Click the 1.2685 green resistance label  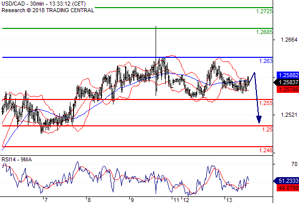pyautogui.click(x=265, y=32)
